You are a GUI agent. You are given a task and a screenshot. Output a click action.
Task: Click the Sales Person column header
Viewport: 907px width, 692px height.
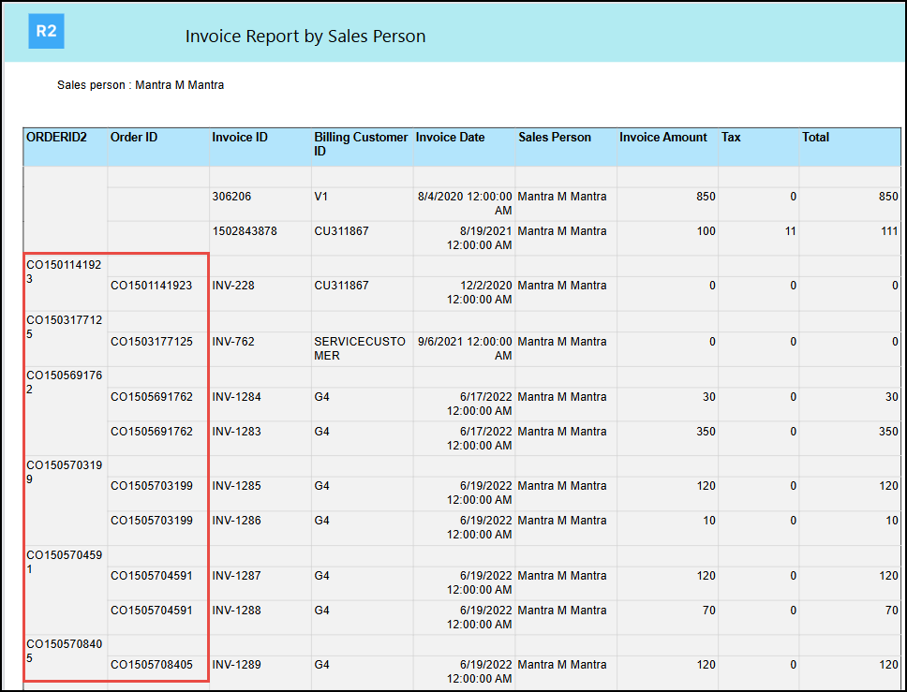point(555,138)
